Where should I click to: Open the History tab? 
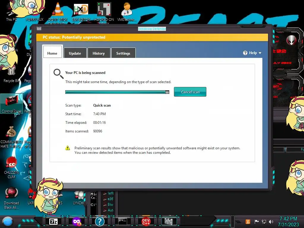point(99,53)
